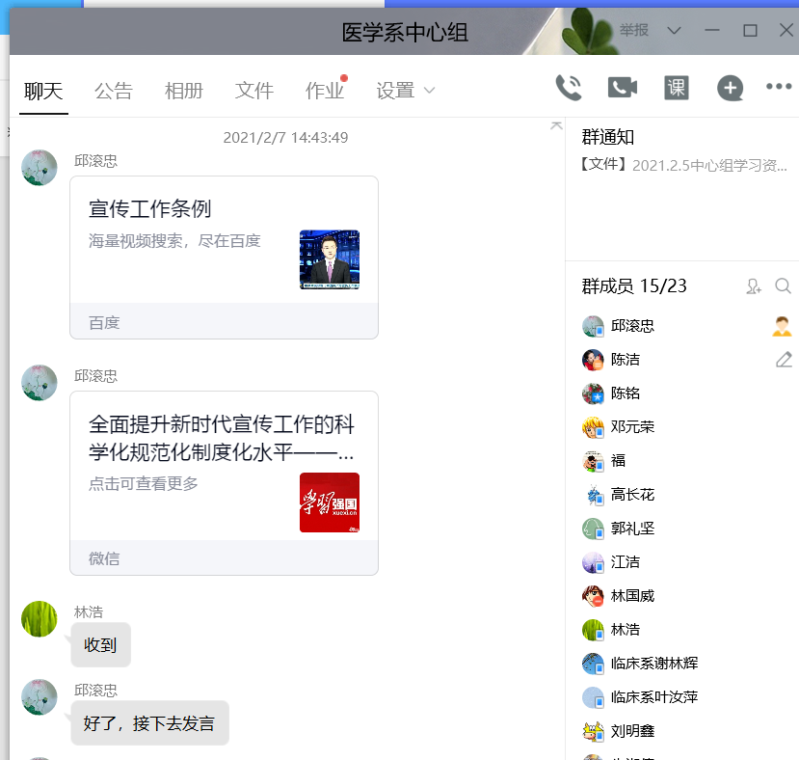Start a group video call

click(x=623, y=88)
